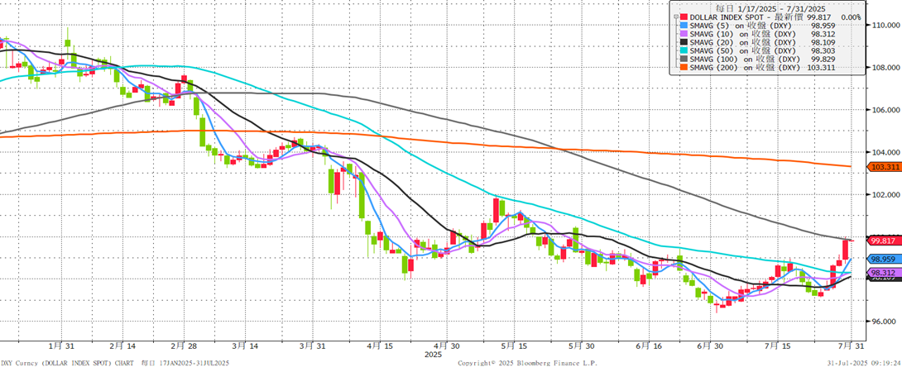
Task: Click the legend value 99.829
Action: point(823,60)
